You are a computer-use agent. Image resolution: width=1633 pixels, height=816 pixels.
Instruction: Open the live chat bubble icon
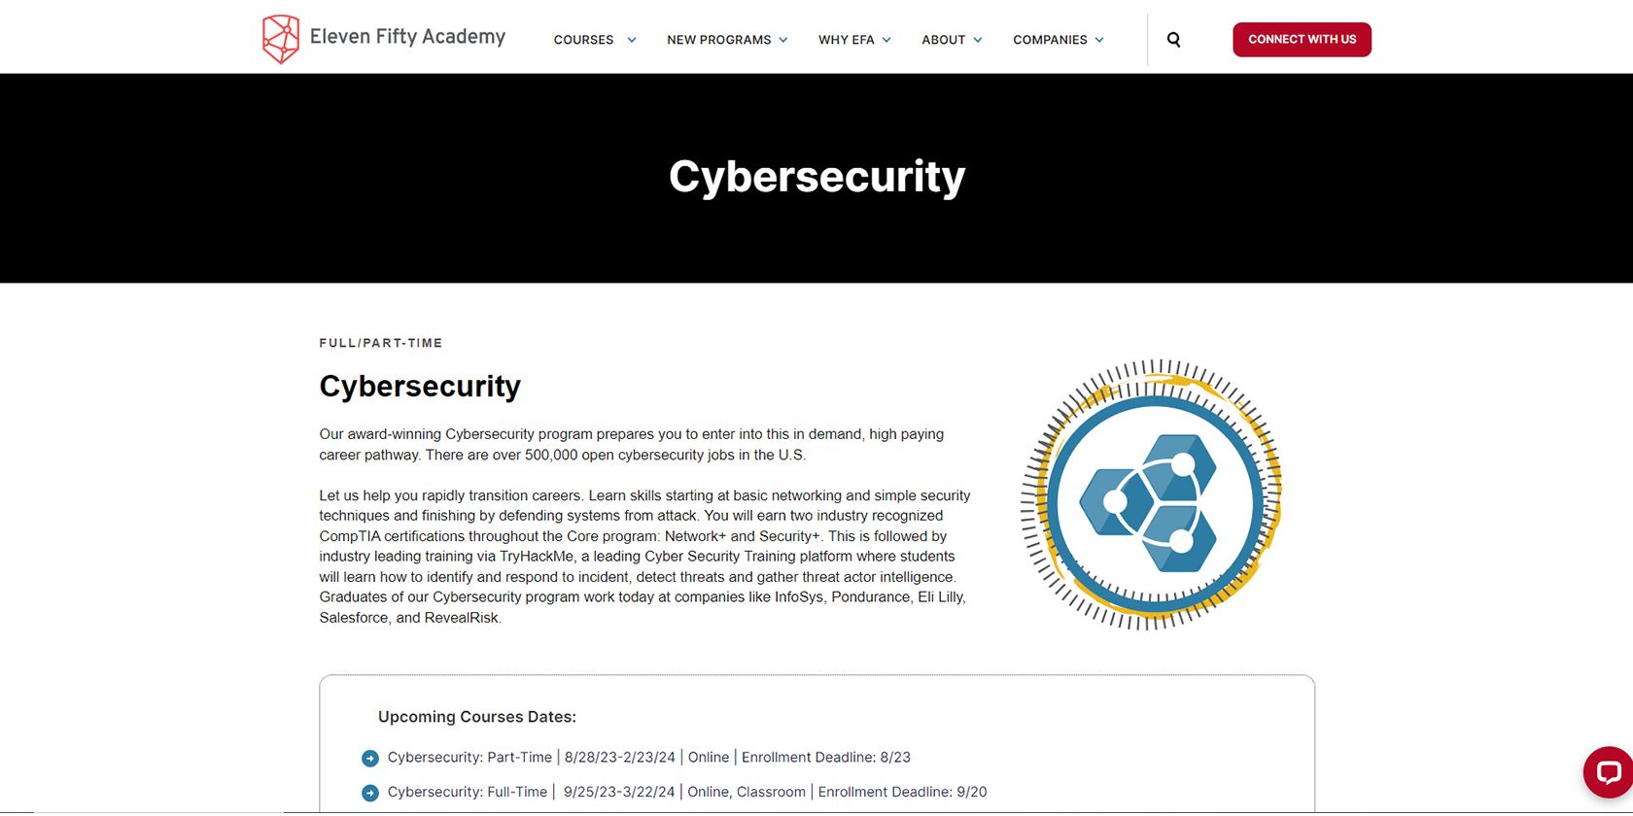click(x=1608, y=772)
